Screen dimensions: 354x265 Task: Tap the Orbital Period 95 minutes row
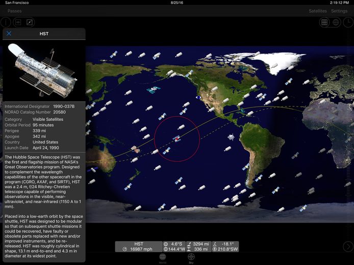tap(29, 125)
